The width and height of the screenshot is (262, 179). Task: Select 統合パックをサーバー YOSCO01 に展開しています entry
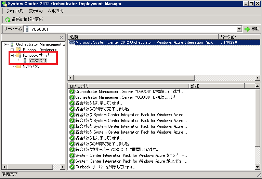click(x=117, y=150)
